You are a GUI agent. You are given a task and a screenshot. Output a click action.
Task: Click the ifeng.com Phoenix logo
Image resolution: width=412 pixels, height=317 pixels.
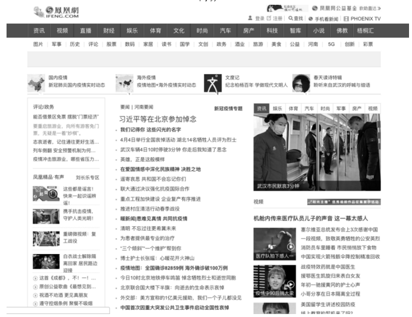(x=56, y=12)
